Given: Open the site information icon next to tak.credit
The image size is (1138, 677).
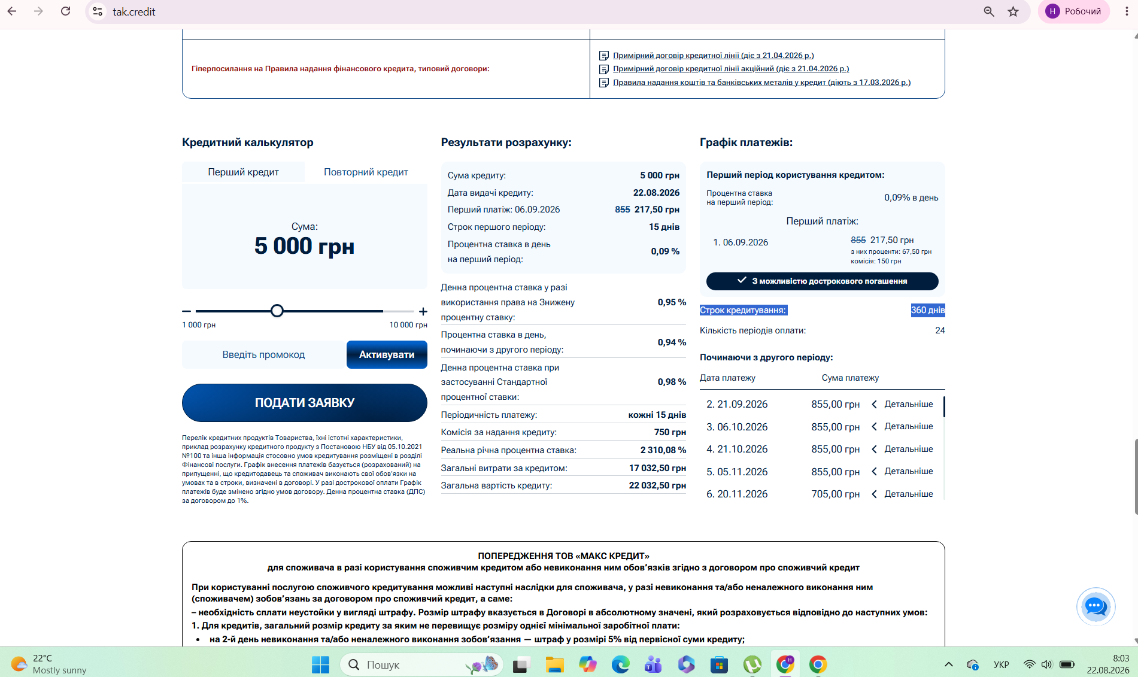Looking at the screenshot, I should (x=98, y=11).
